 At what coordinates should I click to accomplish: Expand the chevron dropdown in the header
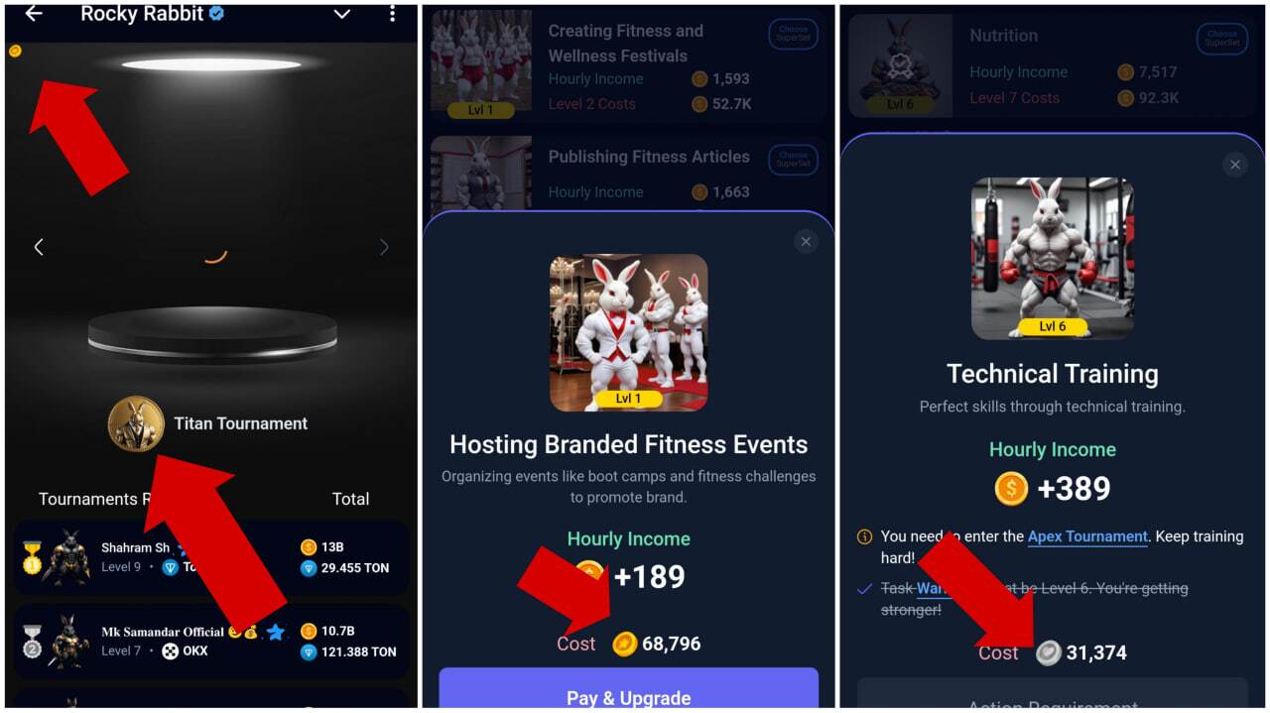342,14
